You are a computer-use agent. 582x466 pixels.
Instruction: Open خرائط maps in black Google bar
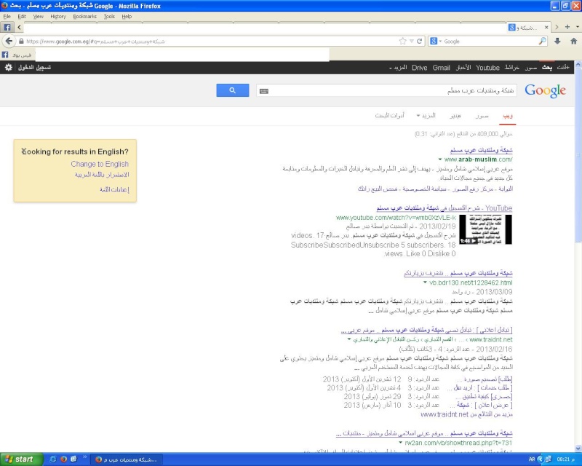coord(511,68)
